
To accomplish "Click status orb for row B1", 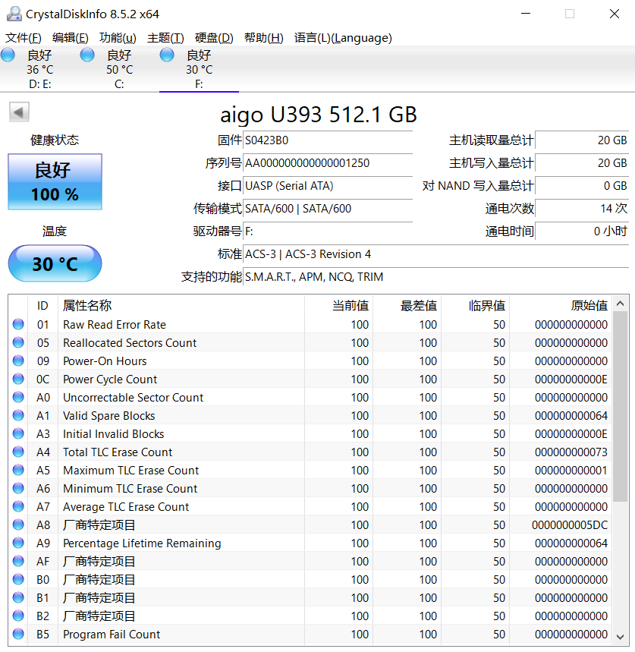I will click(x=18, y=597).
